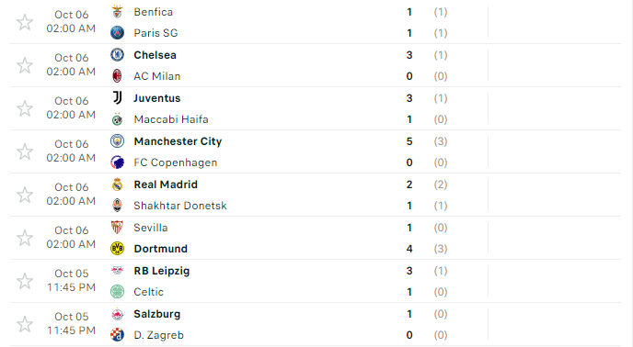Click the Benfica club crest
Screen dimensions: 633x347
coord(117,12)
